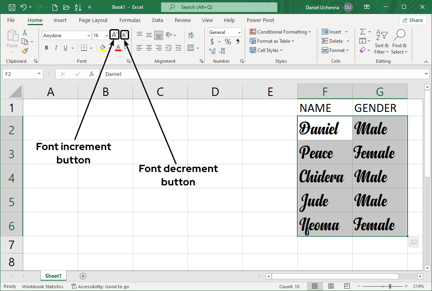This screenshot has width=432, height=291.
Task: Click the Format as Table icon
Action: (x=253, y=41)
